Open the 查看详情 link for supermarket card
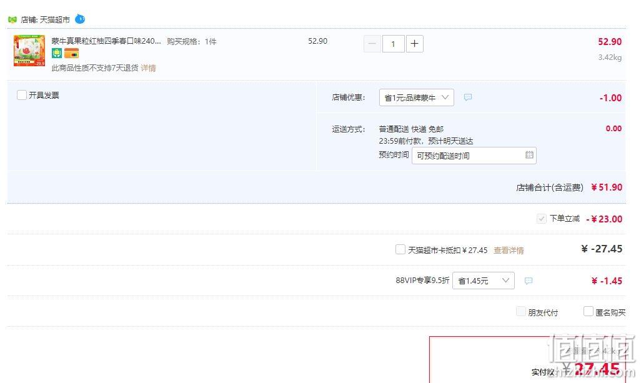 [509, 250]
